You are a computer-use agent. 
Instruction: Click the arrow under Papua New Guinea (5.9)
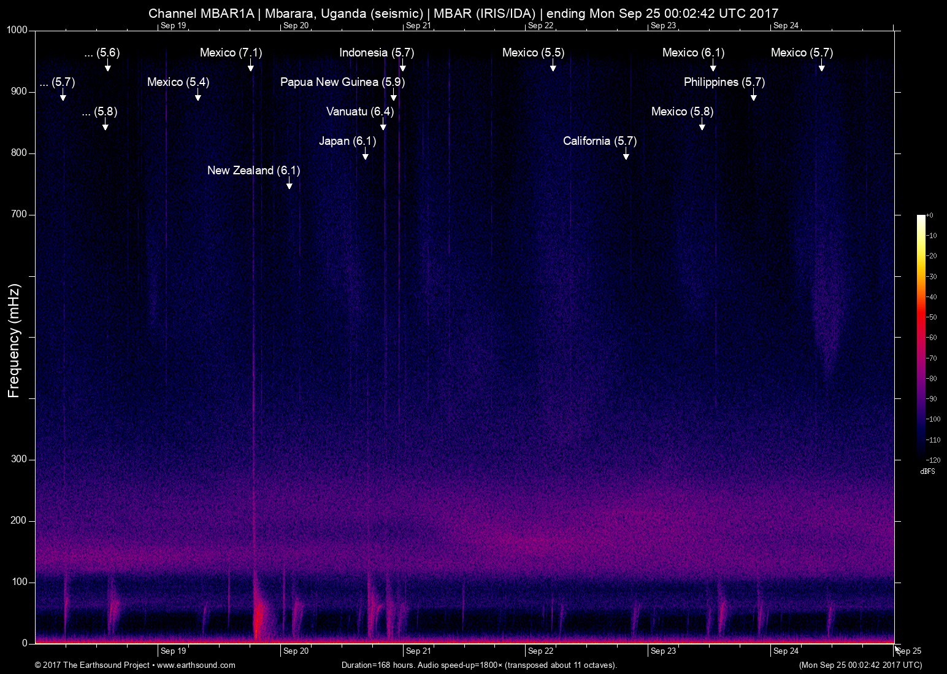coord(393,95)
